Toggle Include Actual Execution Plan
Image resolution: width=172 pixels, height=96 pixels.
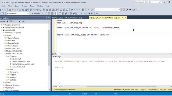pos(60,14)
